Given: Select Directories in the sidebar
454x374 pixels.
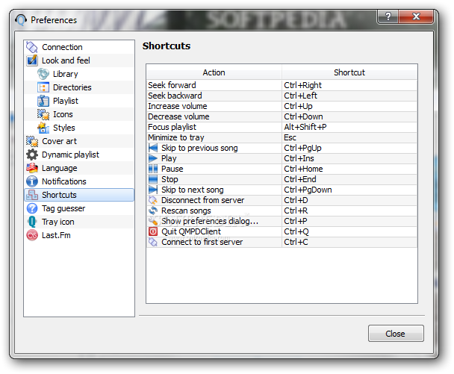Looking at the screenshot, I should [x=79, y=87].
